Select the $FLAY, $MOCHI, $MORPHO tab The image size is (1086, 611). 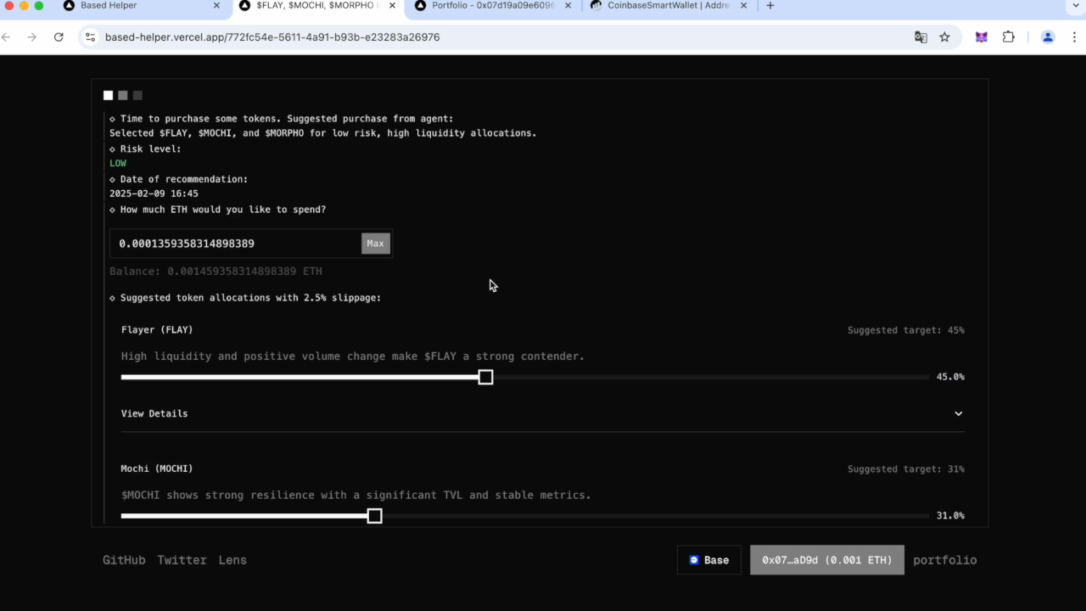(x=317, y=6)
